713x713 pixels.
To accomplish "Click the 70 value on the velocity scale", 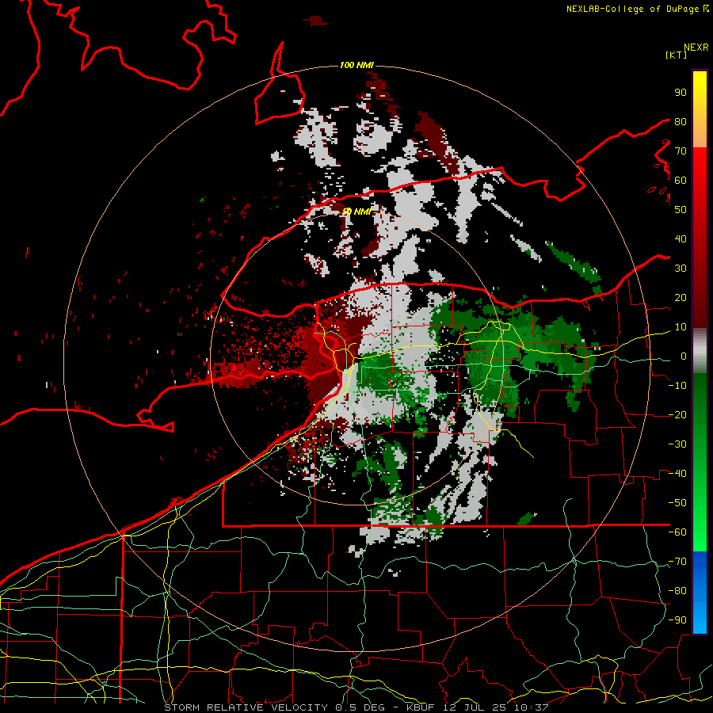I will point(681,151).
